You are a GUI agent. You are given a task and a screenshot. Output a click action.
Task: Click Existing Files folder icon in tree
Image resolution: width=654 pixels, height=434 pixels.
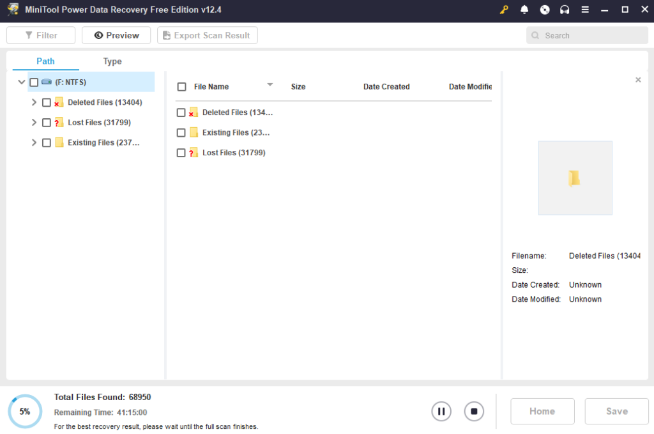pos(59,143)
